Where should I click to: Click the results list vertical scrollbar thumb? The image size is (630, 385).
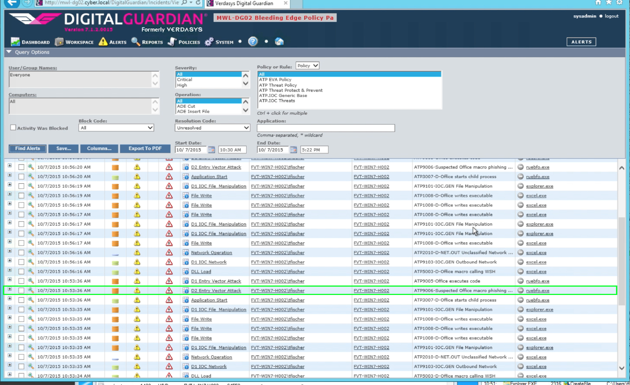(622, 261)
